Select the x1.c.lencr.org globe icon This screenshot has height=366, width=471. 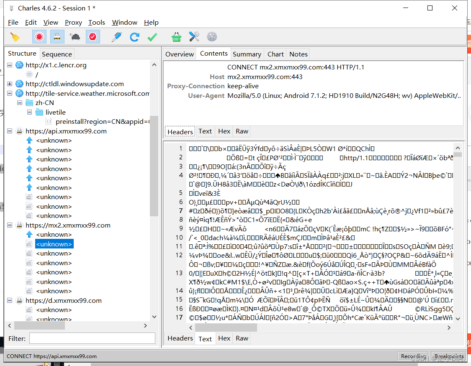(x=19, y=65)
